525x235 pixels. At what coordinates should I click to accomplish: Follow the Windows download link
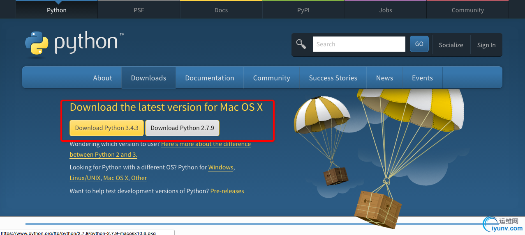coord(221,167)
